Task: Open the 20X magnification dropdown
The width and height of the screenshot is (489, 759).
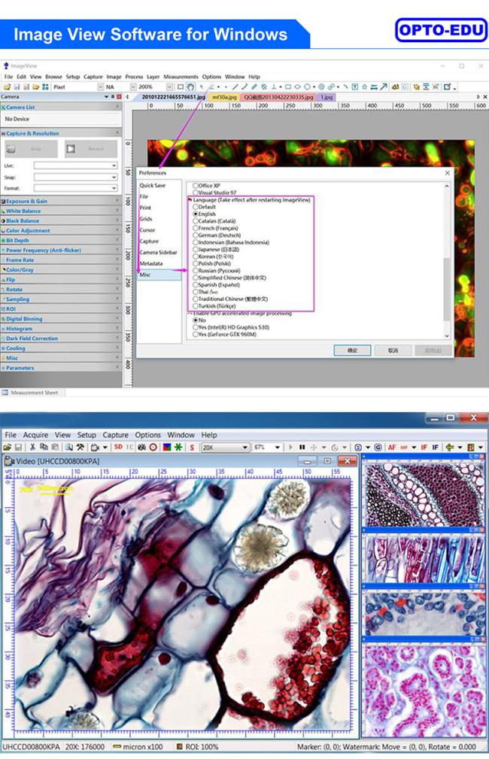Action: coord(225,448)
